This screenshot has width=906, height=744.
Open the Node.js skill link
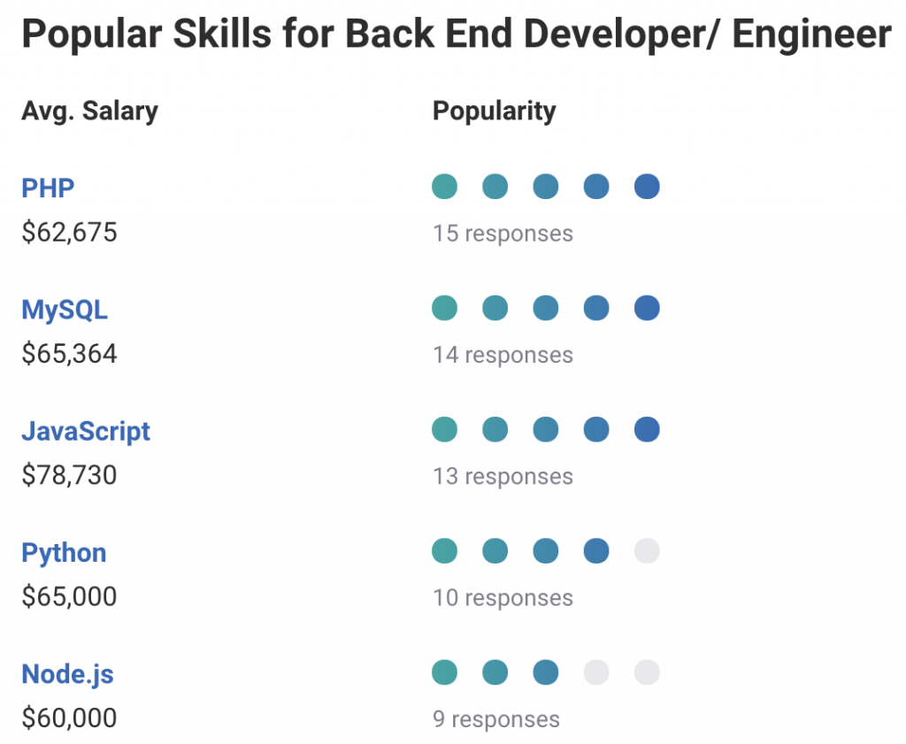coord(67,674)
